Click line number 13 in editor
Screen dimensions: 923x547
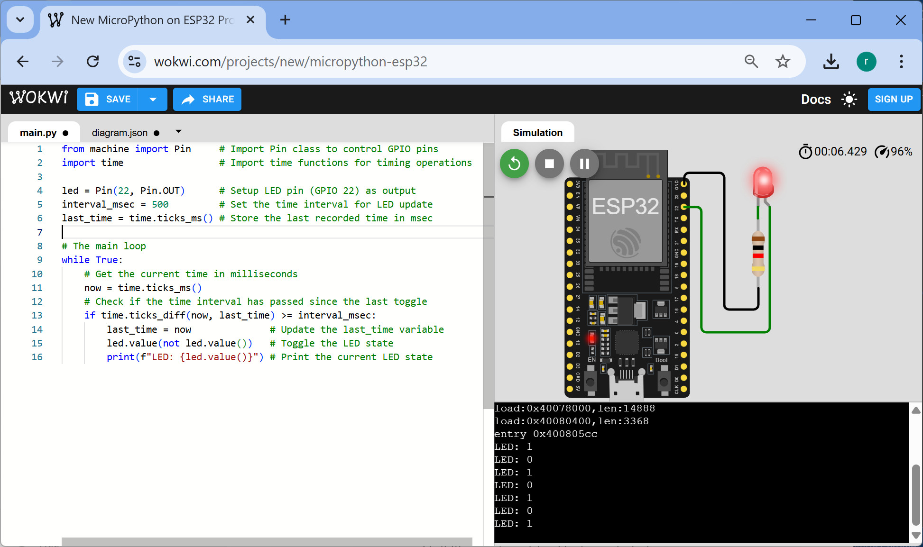coord(37,315)
